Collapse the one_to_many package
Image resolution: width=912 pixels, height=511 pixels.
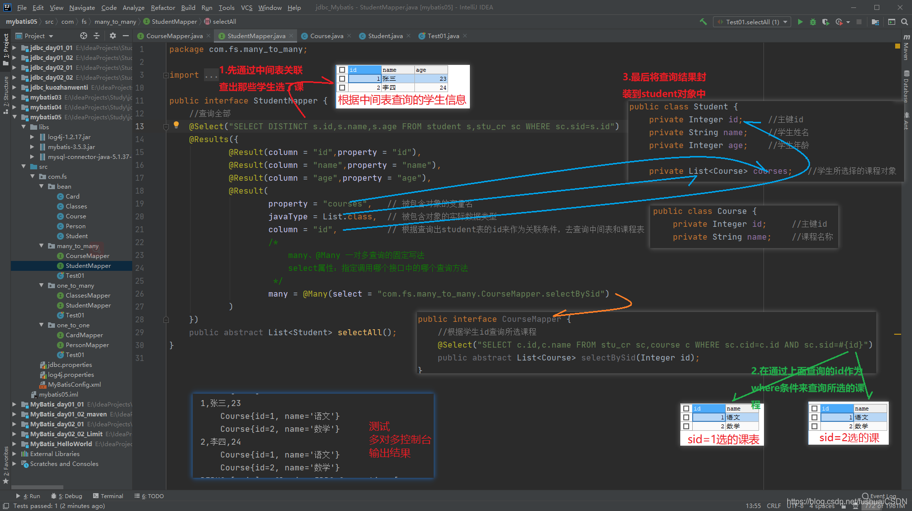point(41,286)
